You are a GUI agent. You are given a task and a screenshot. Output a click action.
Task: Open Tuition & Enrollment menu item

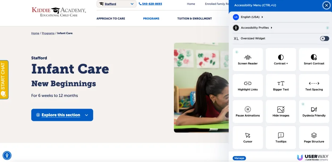tap(195, 18)
